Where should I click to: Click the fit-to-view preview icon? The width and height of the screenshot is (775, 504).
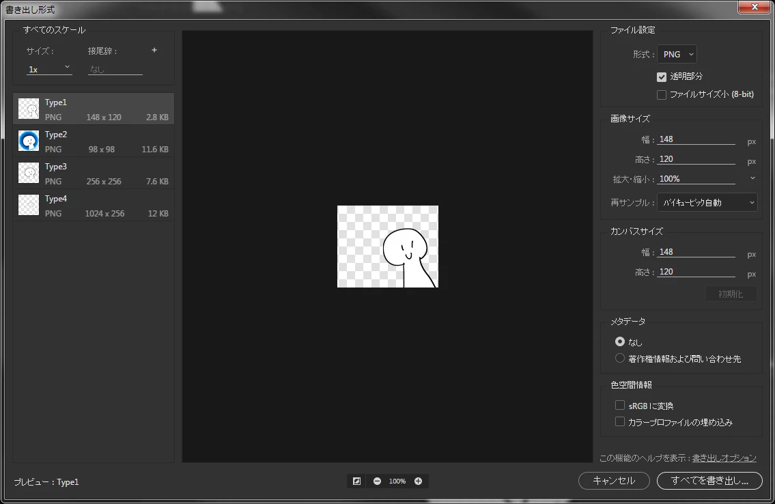coord(357,481)
